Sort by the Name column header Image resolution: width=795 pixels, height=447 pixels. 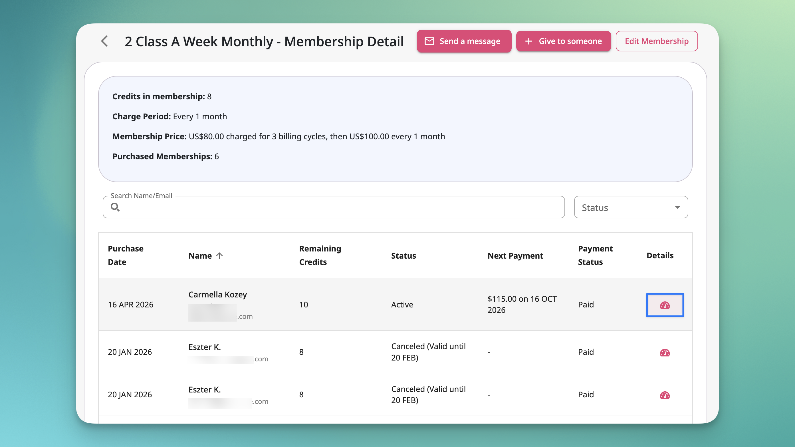tap(200, 255)
